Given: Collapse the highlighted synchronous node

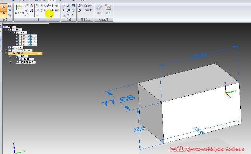Looking at the screenshot, I should pos(6,54).
